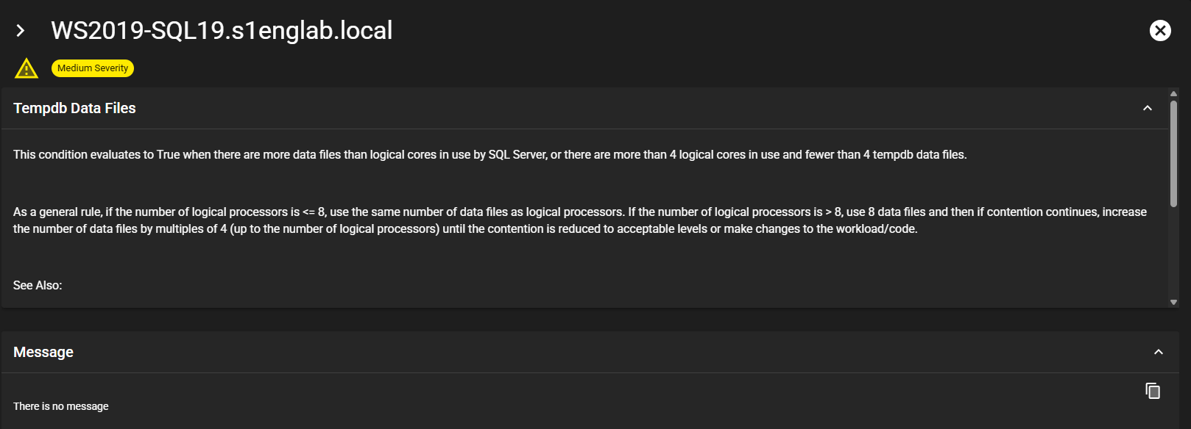Collapse the Tempdb Data Files section

pyautogui.click(x=1147, y=108)
